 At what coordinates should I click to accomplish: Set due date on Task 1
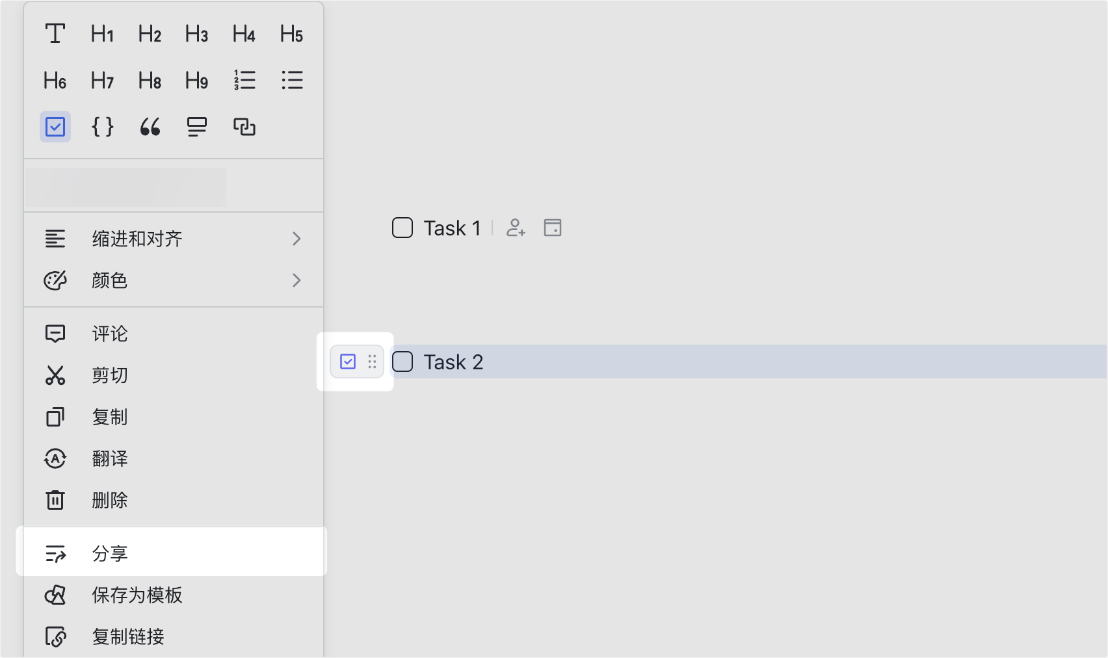click(x=553, y=228)
